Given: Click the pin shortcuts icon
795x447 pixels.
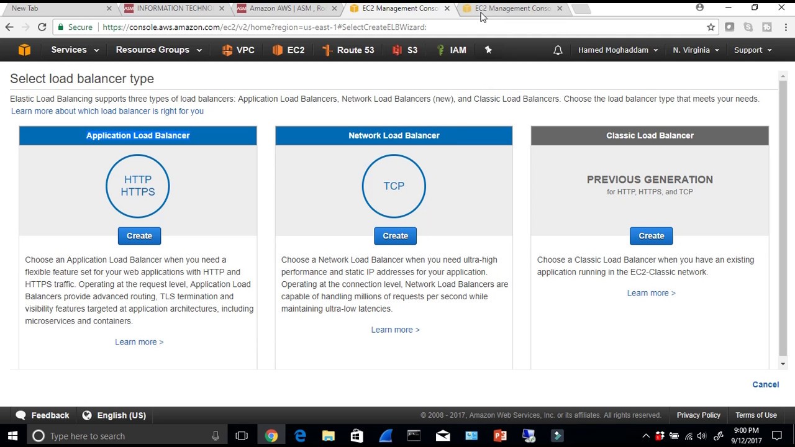Looking at the screenshot, I should pyautogui.click(x=488, y=50).
